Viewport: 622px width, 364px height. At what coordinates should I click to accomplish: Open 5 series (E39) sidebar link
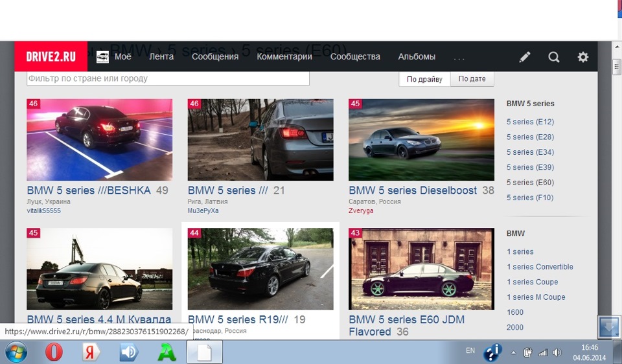530,167
